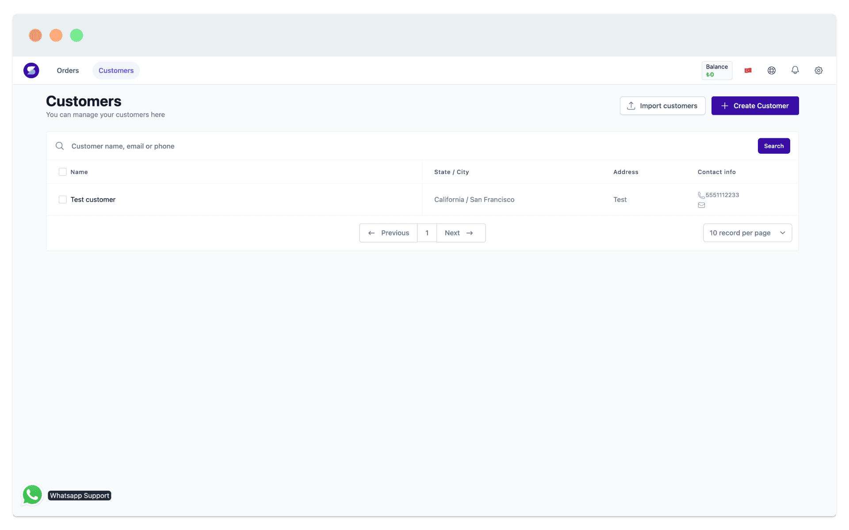Open the help lifebuoy icon

771,71
